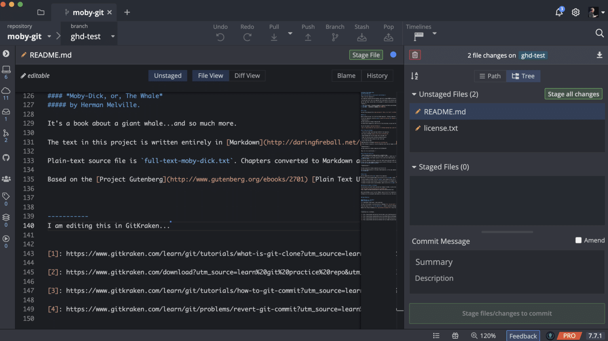
Task: Open the notifications bell
Action: coord(559,12)
